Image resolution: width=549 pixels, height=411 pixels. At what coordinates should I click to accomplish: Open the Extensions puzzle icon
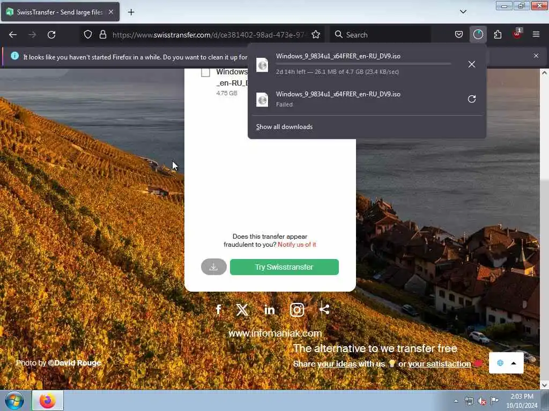point(498,35)
